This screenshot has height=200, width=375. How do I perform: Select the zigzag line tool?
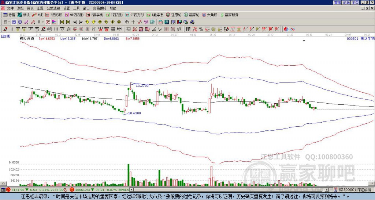coord(160,29)
